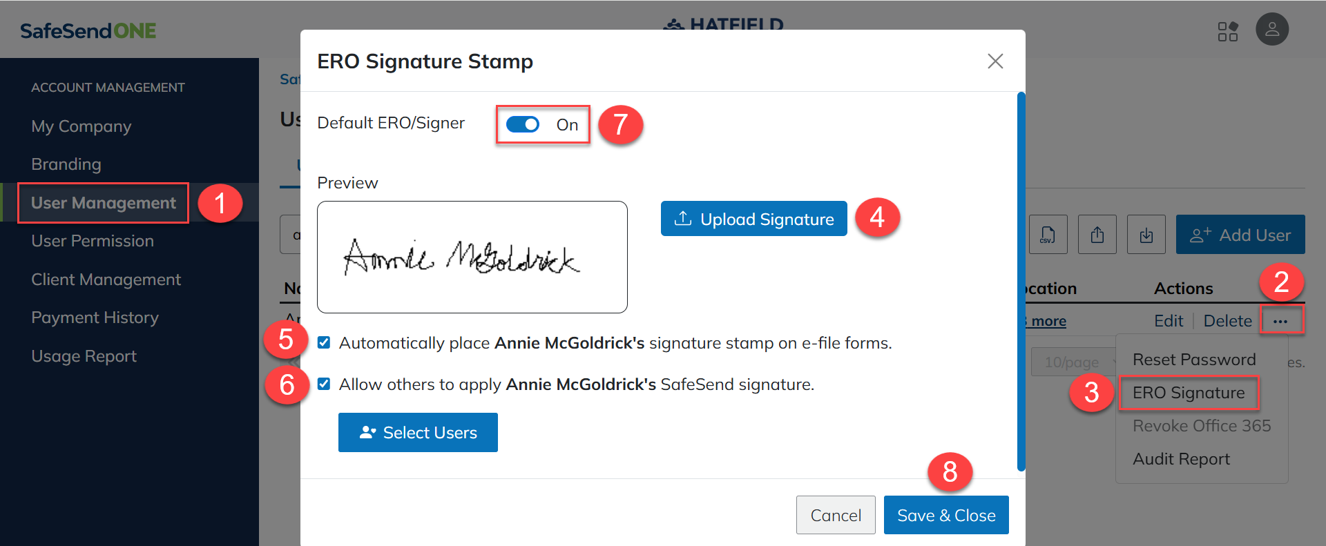1326x546 pixels.
Task: Choose Reset Password in the actions menu
Action: (x=1193, y=360)
